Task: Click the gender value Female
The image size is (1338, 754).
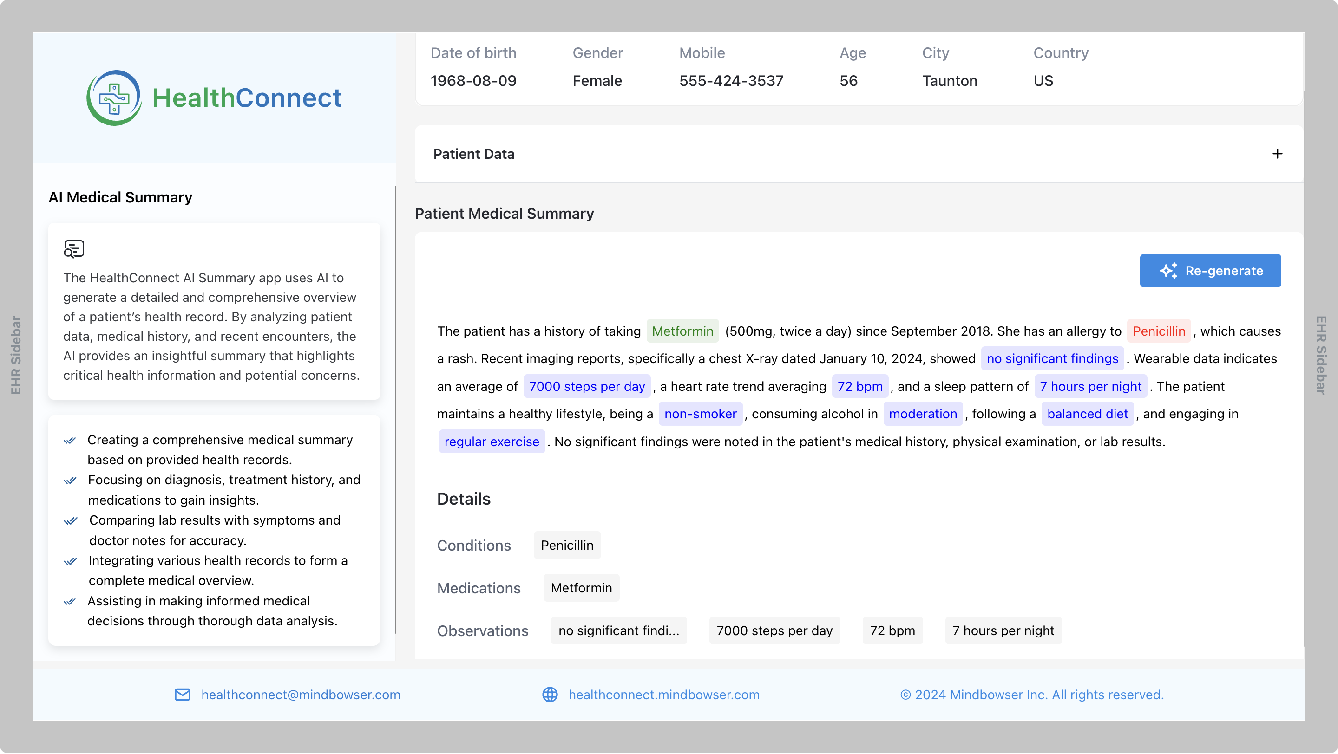Action: 597,80
